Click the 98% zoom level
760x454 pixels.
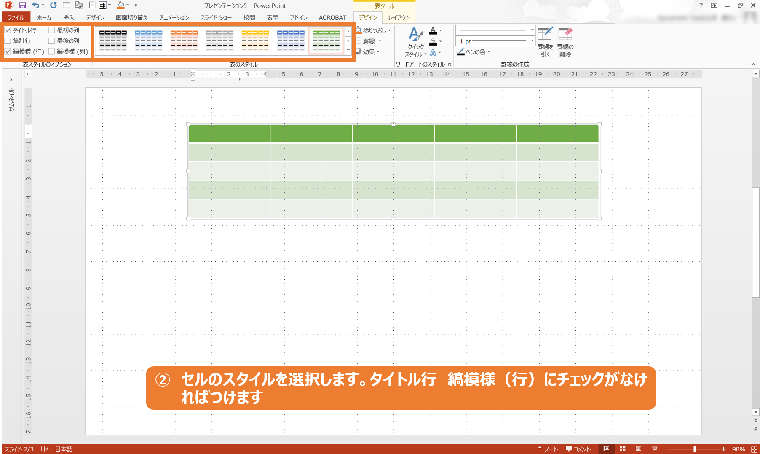point(739,449)
